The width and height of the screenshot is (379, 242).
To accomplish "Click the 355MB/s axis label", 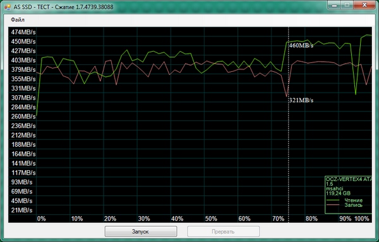I will tap(23, 79).
